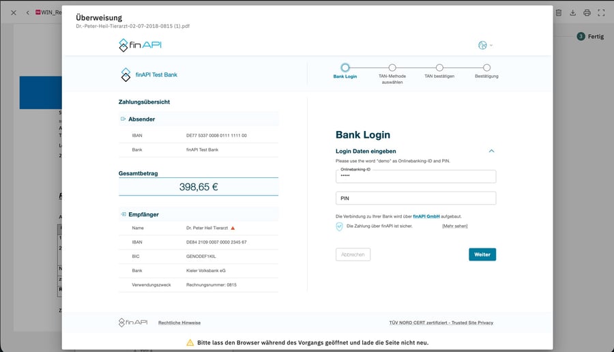Click the Kieler Volksbank eG bank name

[x=206, y=271]
